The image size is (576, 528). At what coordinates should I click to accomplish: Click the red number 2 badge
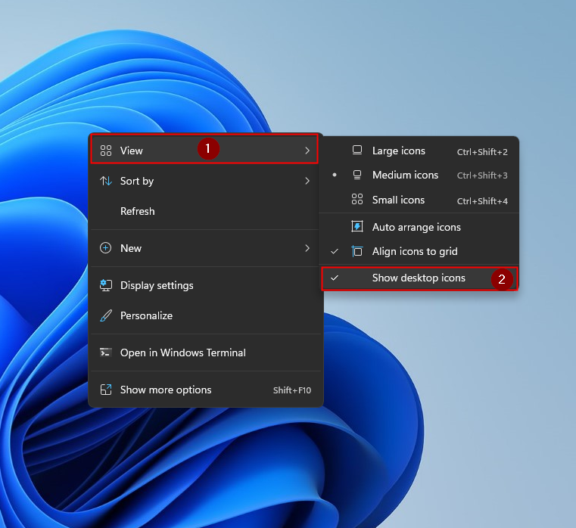(501, 278)
